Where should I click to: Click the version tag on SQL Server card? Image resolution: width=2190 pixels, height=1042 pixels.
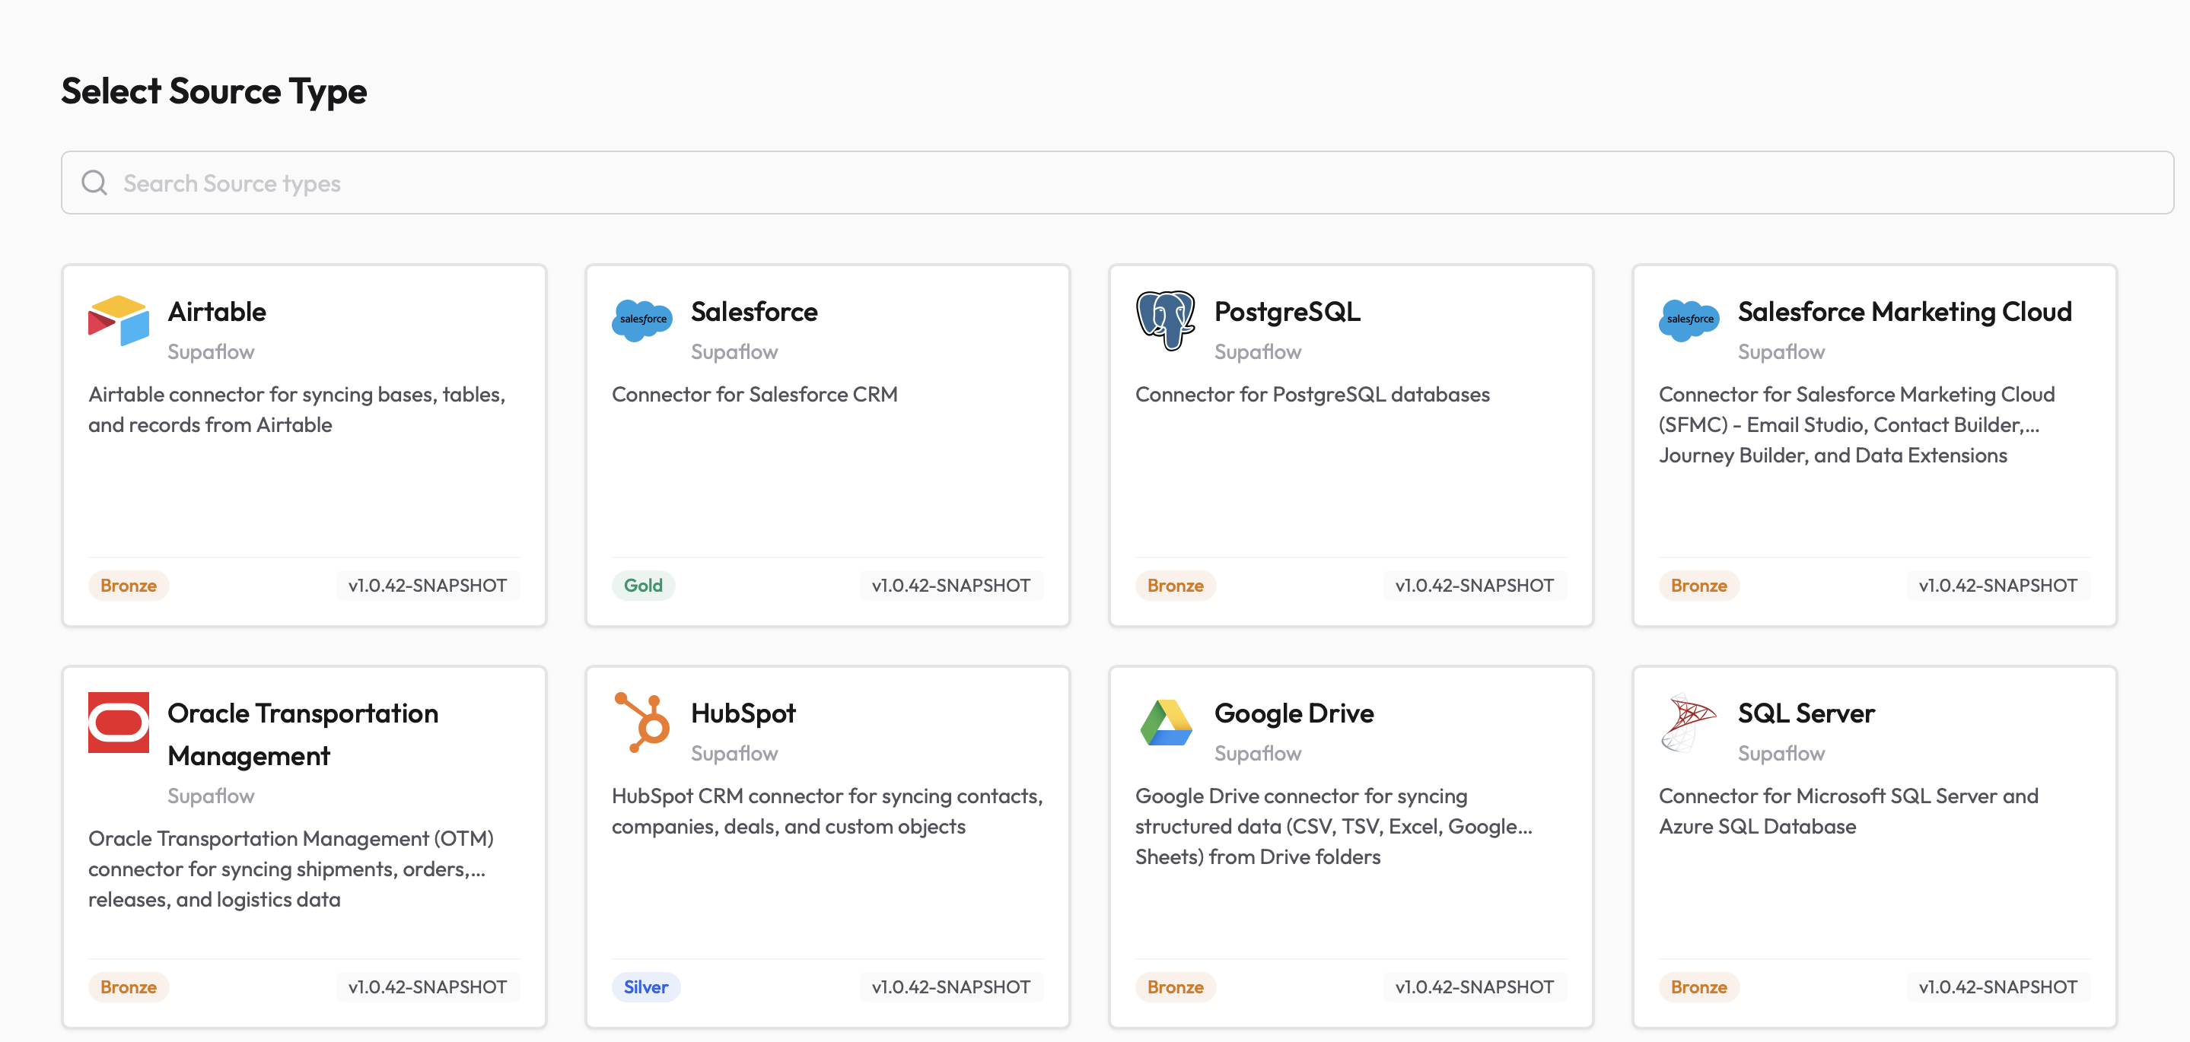point(1997,986)
